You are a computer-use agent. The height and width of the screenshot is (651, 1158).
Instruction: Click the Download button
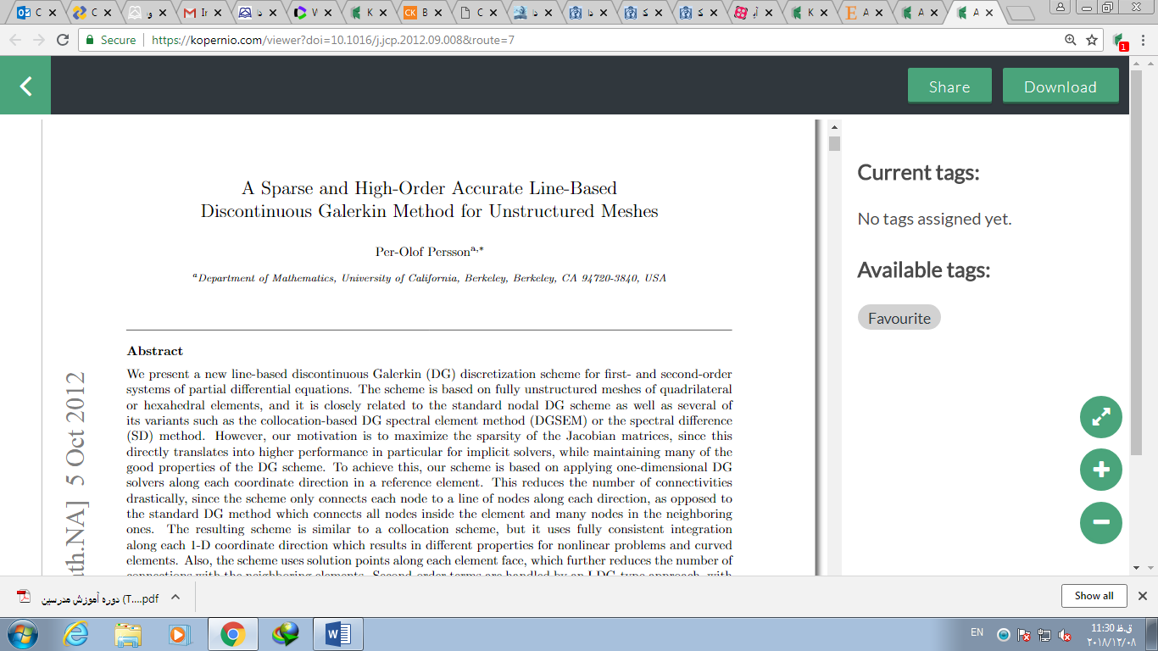[x=1060, y=86]
